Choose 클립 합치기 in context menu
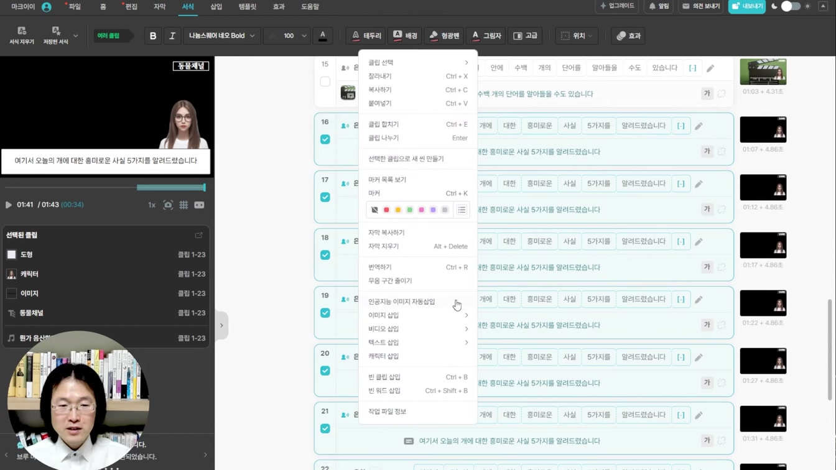 [418, 124]
